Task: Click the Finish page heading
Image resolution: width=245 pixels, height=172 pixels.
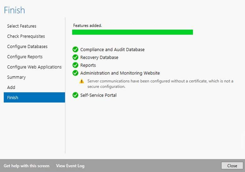Action: pos(14,10)
